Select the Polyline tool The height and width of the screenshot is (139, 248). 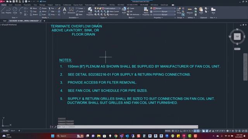9,10
